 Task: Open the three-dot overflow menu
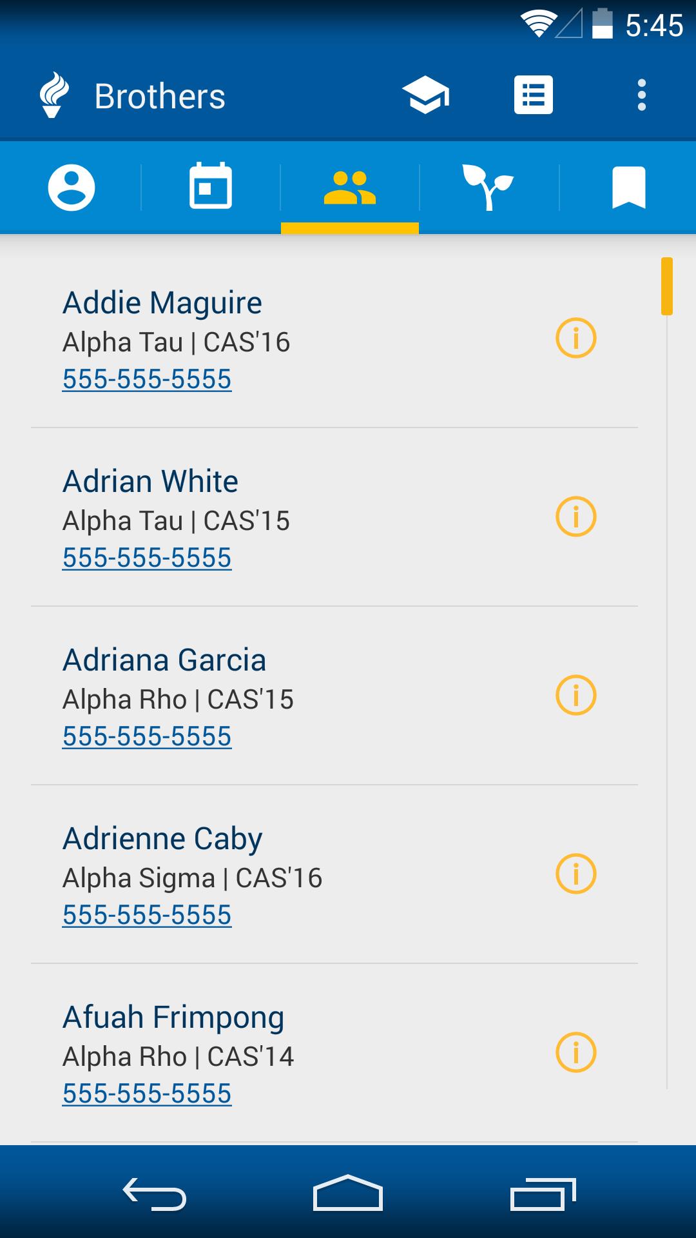641,95
